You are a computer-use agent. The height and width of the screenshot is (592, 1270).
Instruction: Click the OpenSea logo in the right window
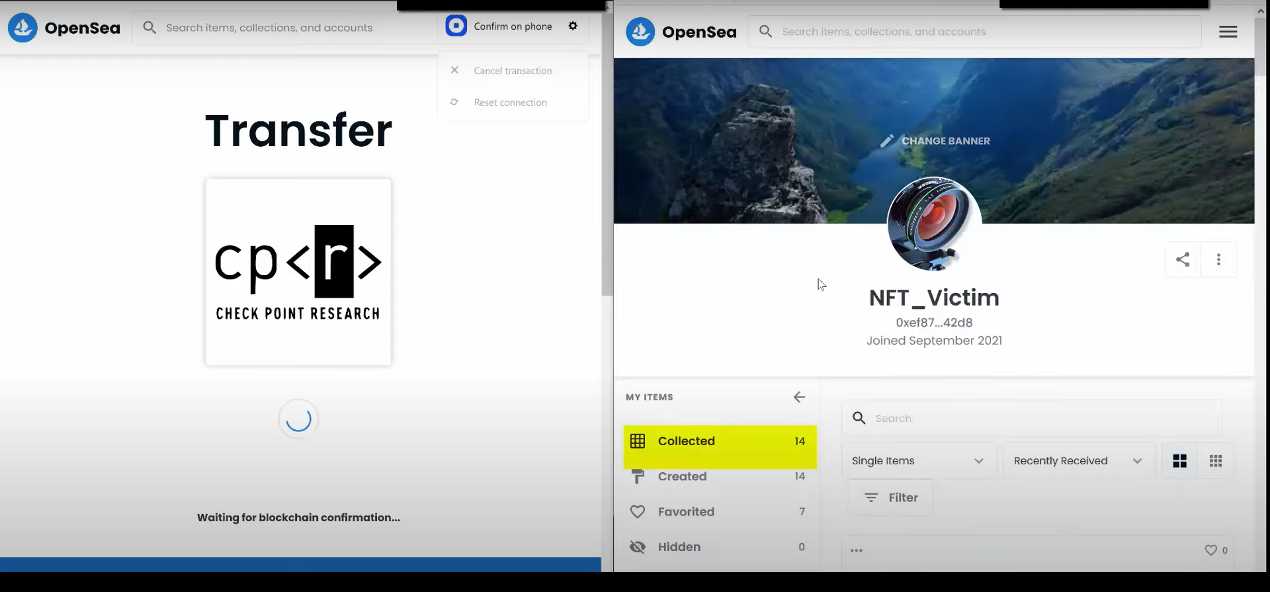[x=681, y=32]
